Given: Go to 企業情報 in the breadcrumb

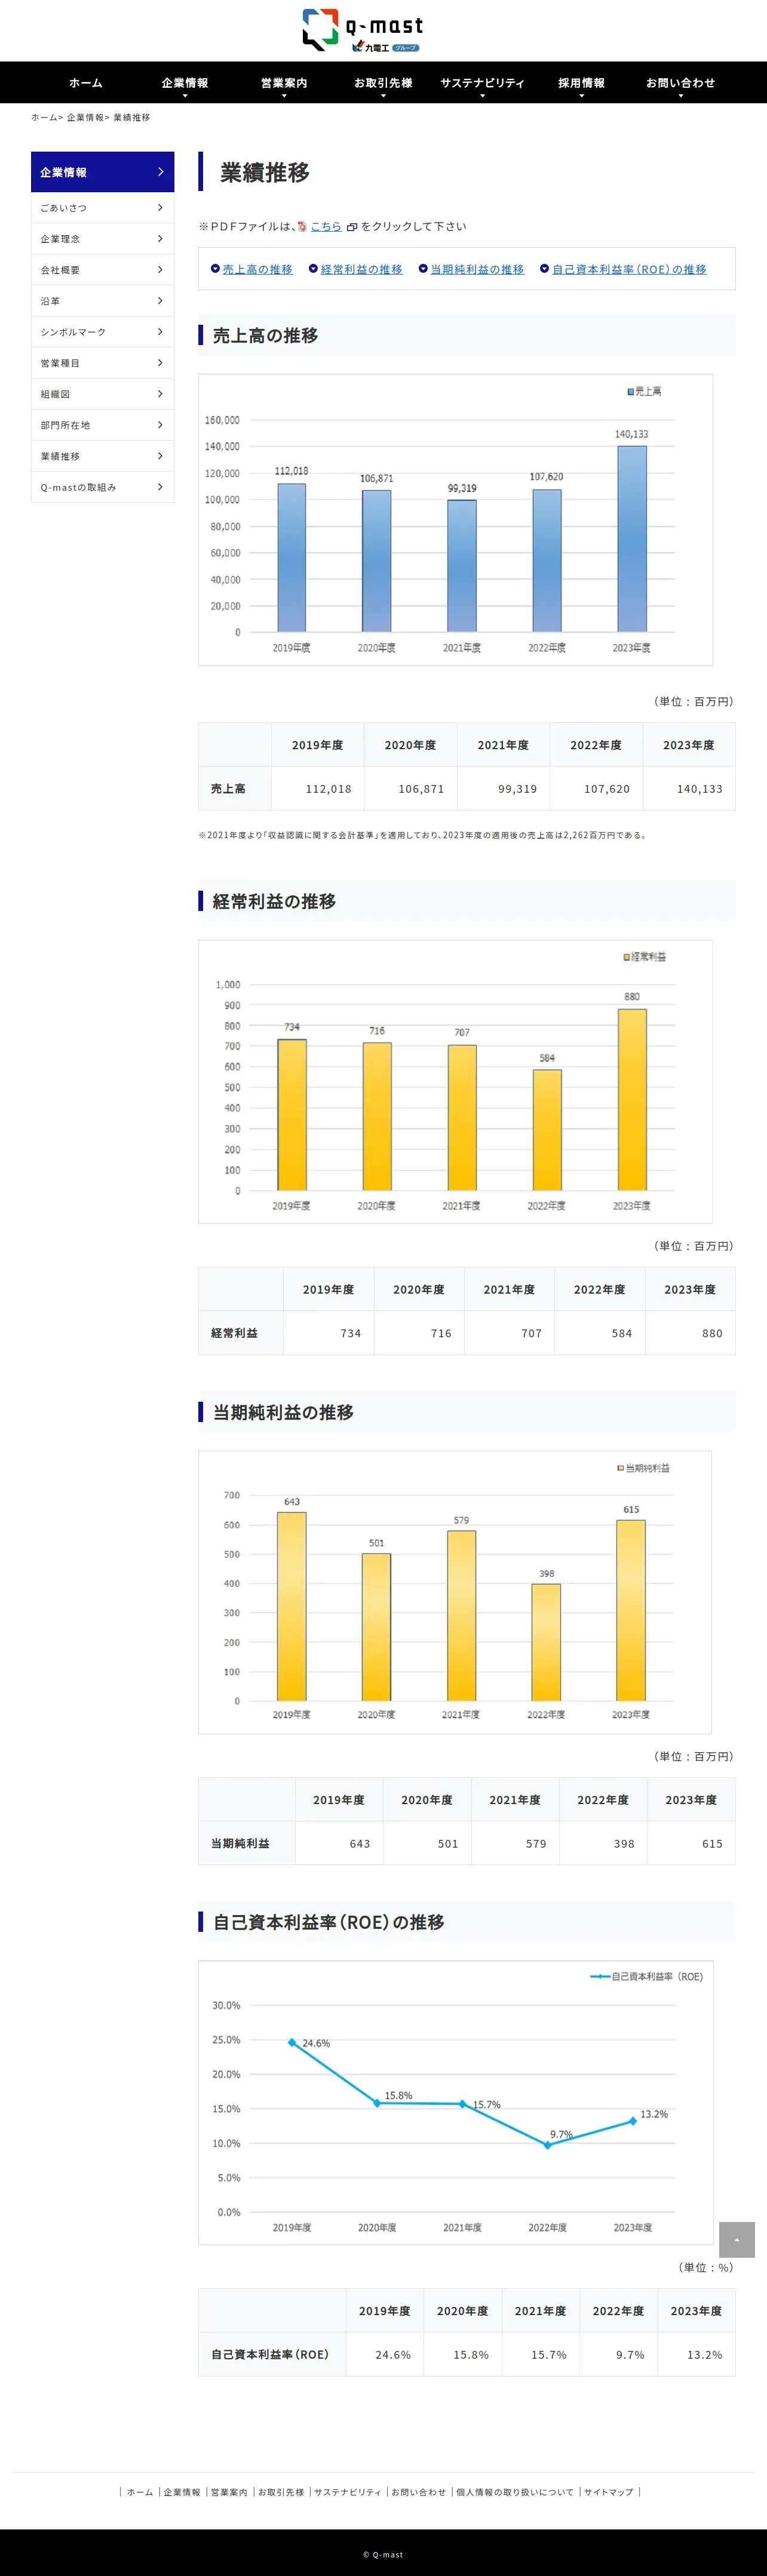Looking at the screenshot, I should (x=85, y=118).
